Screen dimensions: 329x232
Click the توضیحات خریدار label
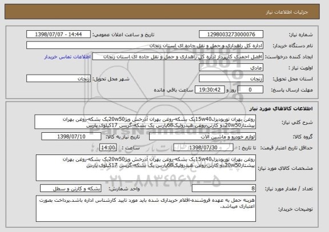295,209
